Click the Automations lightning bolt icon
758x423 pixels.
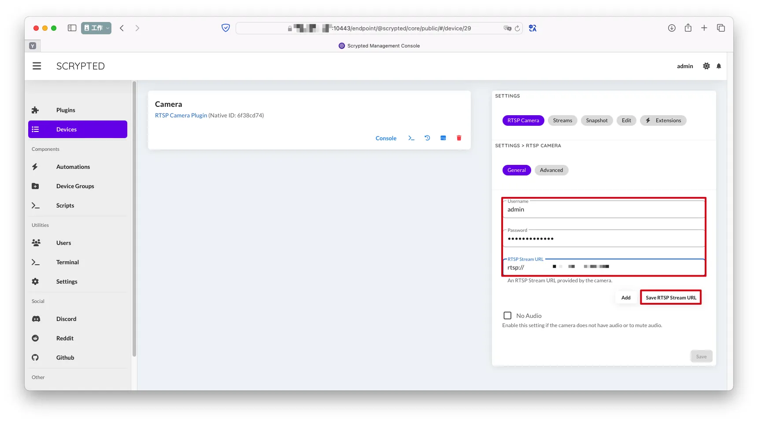click(35, 167)
